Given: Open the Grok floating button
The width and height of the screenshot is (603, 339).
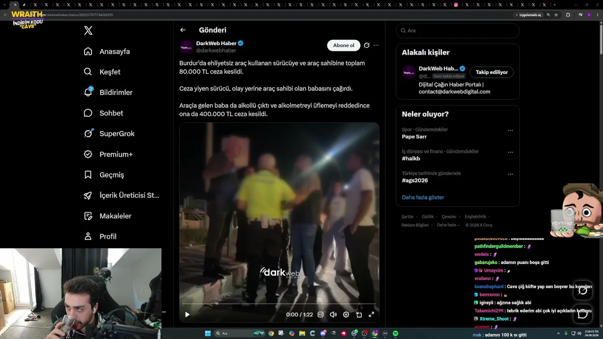Looking at the screenshot, I should click(x=583, y=291).
